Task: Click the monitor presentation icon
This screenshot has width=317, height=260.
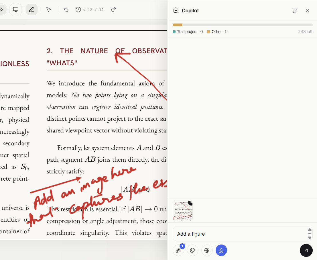Action: pos(16,9)
